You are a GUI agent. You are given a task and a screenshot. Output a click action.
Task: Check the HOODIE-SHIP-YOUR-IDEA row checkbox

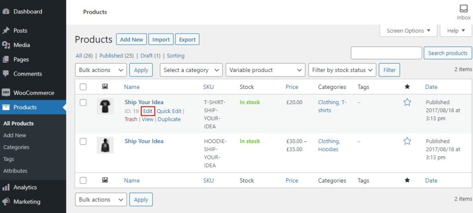(83, 141)
